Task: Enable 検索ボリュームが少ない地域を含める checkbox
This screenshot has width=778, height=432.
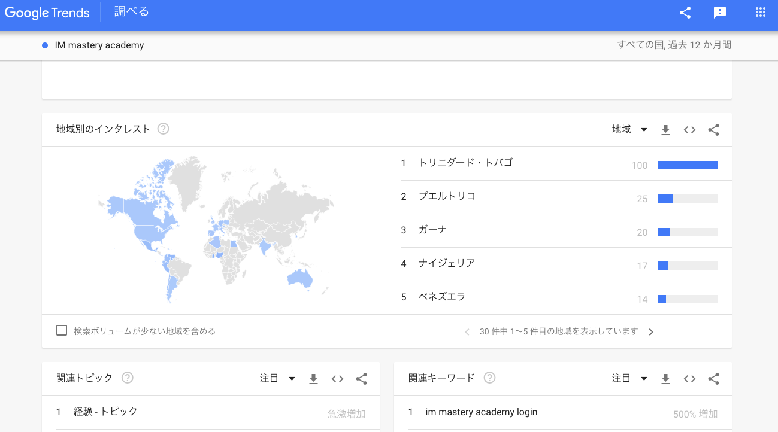Action: click(x=62, y=330)
